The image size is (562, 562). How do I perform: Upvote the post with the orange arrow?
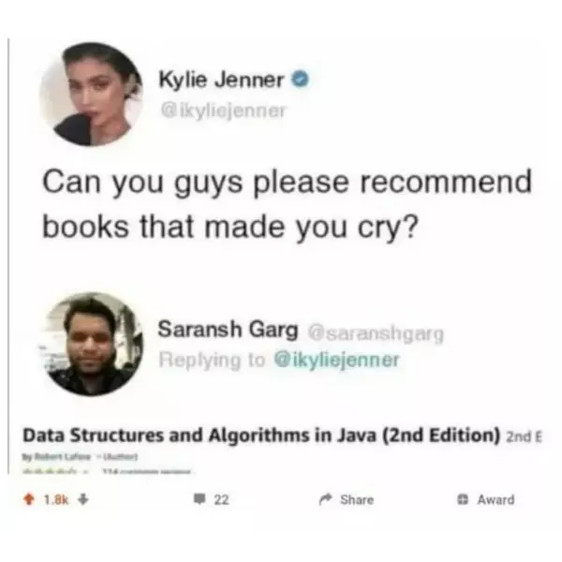tap(29, 499)
